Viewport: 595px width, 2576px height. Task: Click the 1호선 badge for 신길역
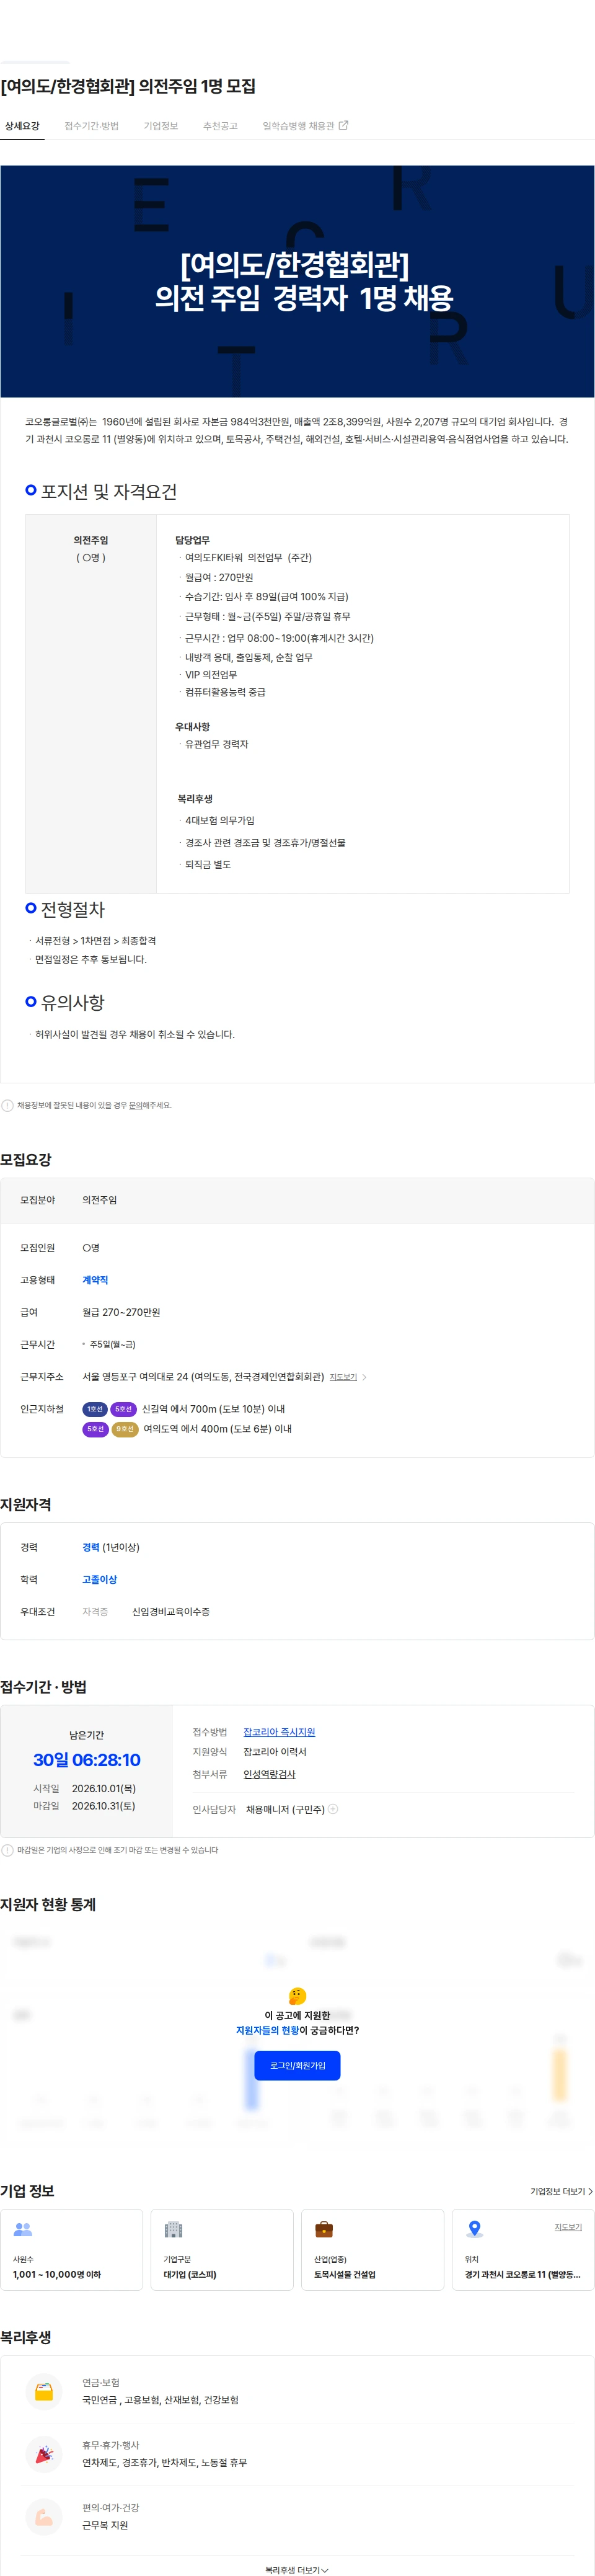(95, 1409)
